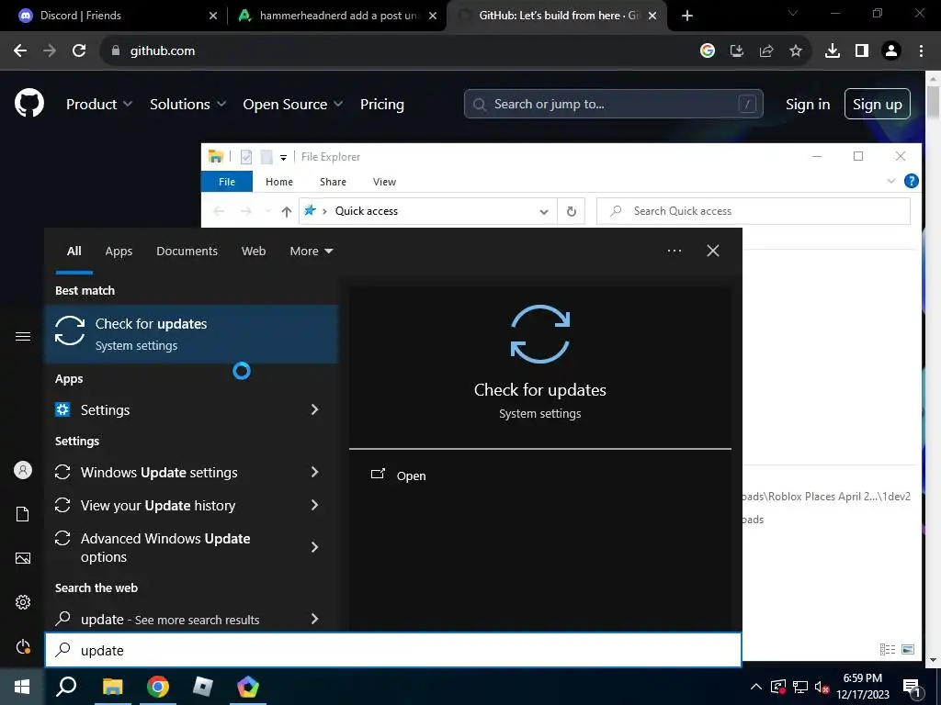Open Chrome downloads icon
The width and height of the screenshot is (941, 705).
pyautogui.click(x=833, y=51)
